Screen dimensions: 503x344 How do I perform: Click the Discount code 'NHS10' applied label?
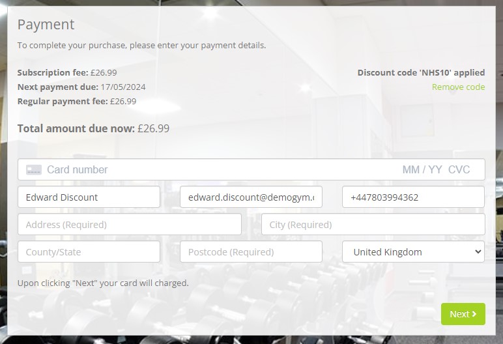point(421,72)
